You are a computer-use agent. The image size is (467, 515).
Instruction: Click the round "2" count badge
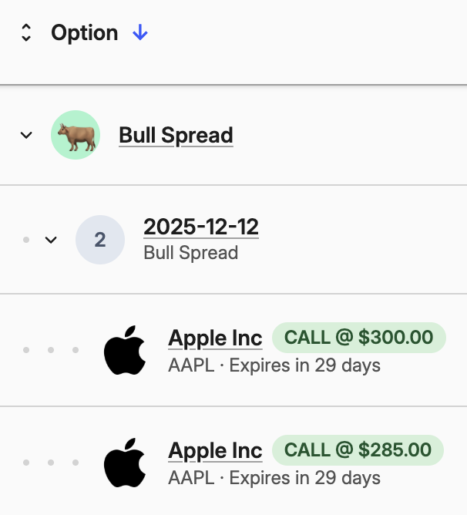point(100,240)
